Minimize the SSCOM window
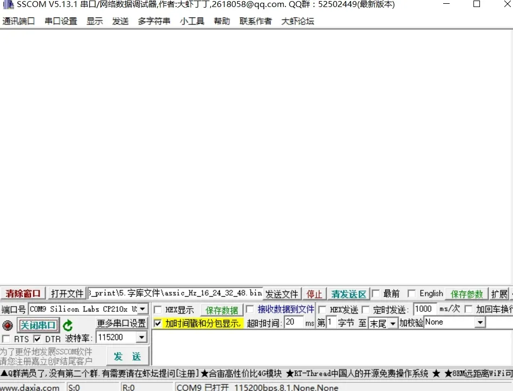 coord(446,4)
